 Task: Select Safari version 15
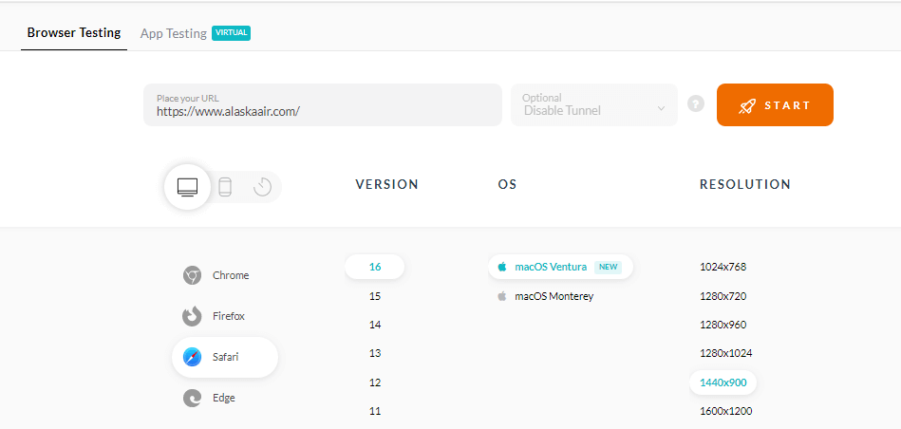pos(375,296)
